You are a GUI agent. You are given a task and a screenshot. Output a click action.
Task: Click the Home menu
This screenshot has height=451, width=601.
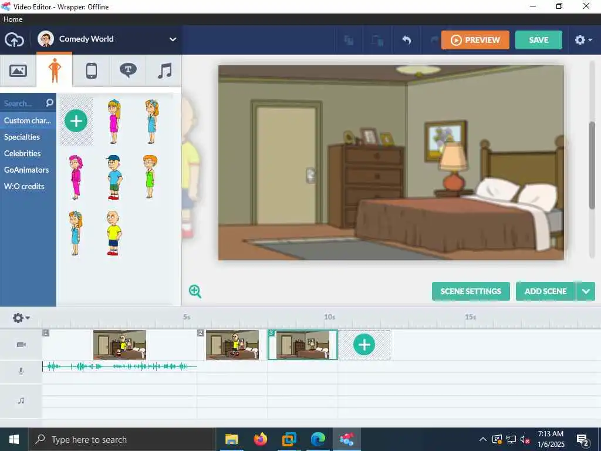tap(13, 19)
